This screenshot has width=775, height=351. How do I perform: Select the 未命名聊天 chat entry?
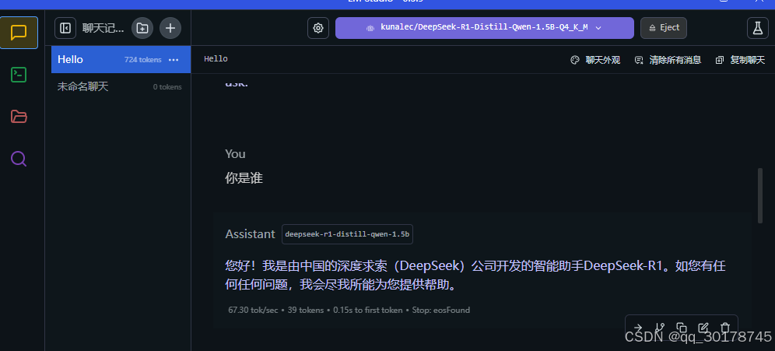(x=121, y=86)
